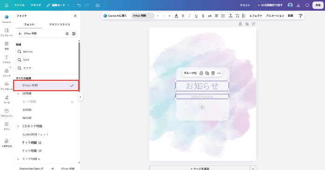
Task: Open the ツール sidebar panel
Action: (7, 100)
